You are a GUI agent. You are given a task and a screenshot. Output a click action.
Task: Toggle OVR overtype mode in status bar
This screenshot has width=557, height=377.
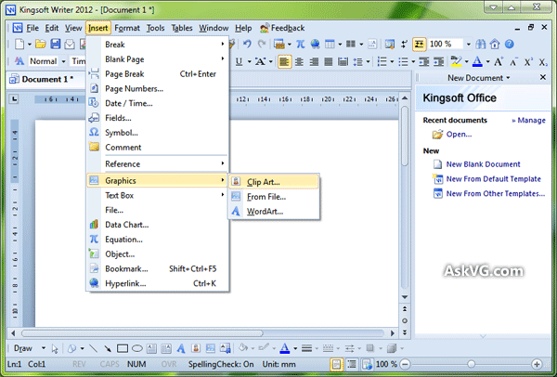pyautogui.click(x=169, y=364)
